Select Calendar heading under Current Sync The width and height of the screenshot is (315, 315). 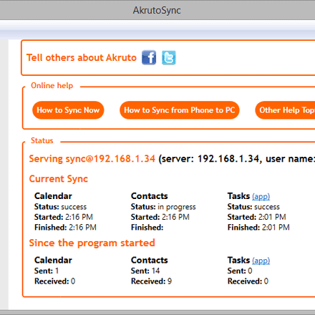click(53, 196)
